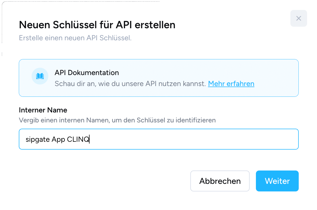Click the helper text starting with Vergib einen

117,120
